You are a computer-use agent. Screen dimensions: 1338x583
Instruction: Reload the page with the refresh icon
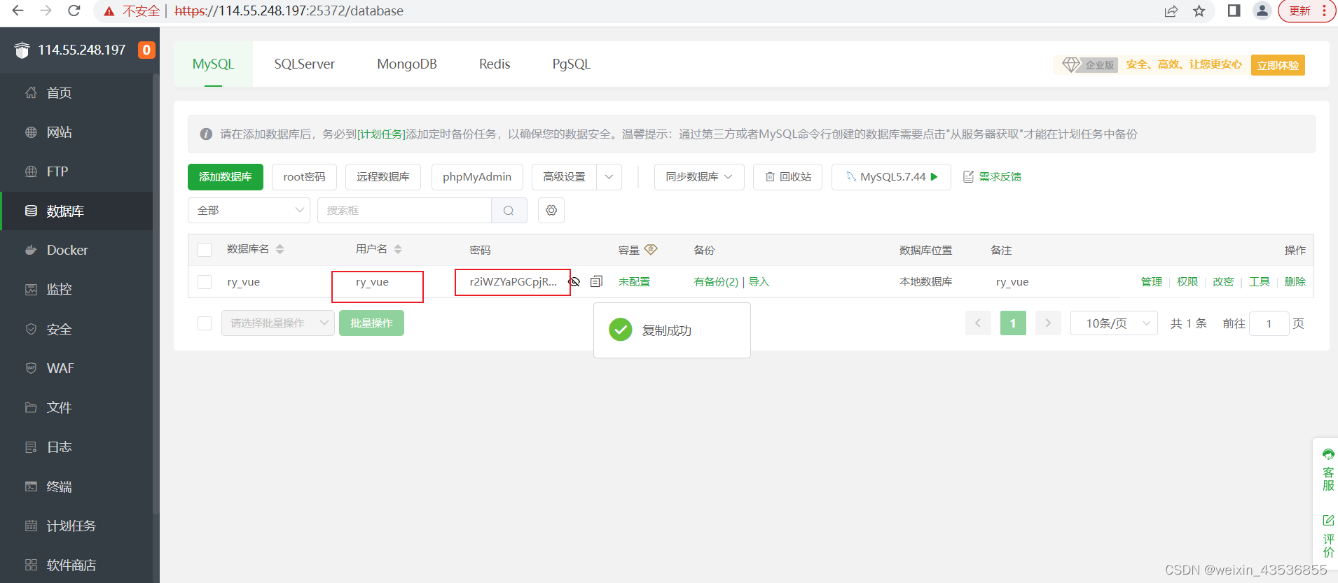pyautogui.click(x=74, y=10)
